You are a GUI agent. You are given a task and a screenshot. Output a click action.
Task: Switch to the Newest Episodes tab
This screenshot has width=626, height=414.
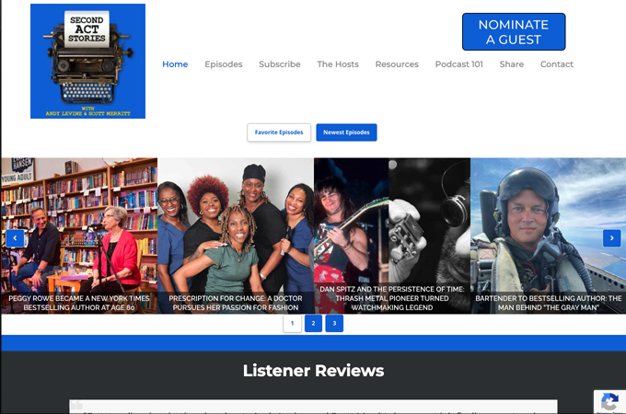(346, 132)
